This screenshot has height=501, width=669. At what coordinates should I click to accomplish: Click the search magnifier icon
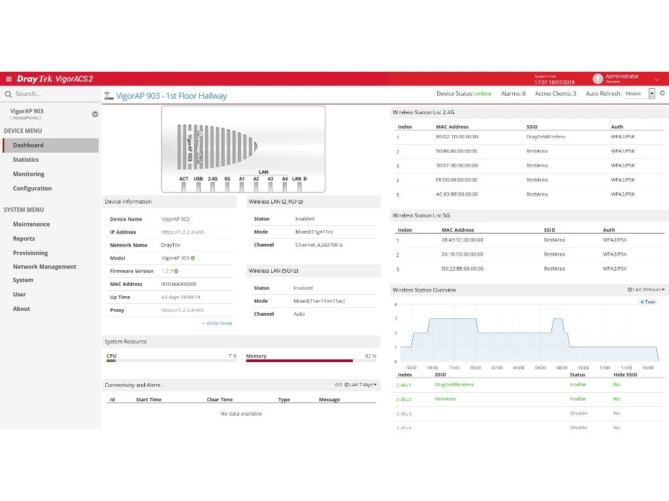point(8,94)
